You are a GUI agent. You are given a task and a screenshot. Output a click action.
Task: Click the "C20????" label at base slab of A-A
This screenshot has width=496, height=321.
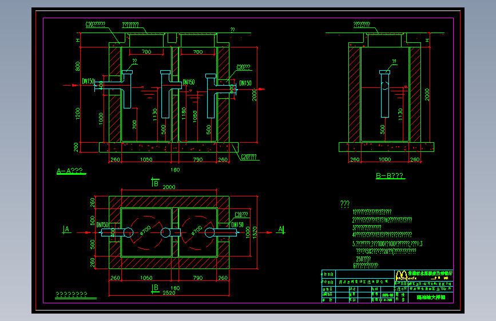tap(249, 157)
